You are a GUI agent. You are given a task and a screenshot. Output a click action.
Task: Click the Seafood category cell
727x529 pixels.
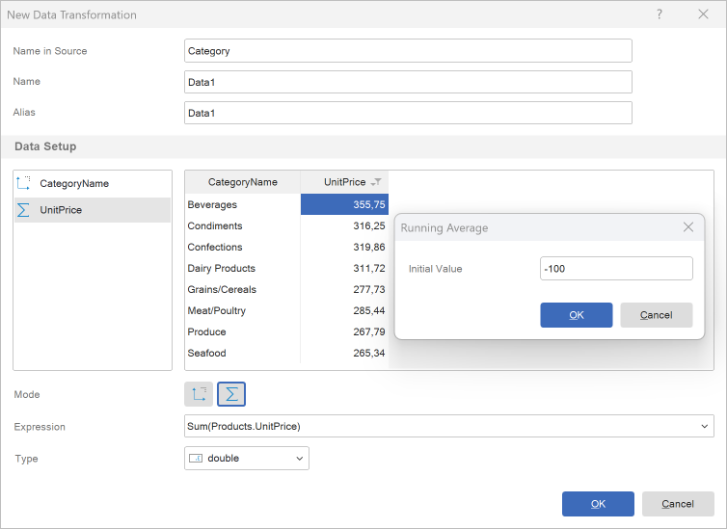pyautogui.click(x=242, y=353)
